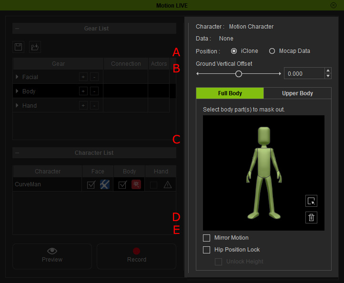Click CurveMan body gear red icon
The width and height of the screenshot is (344, 283).
click(x=136, y=184)
